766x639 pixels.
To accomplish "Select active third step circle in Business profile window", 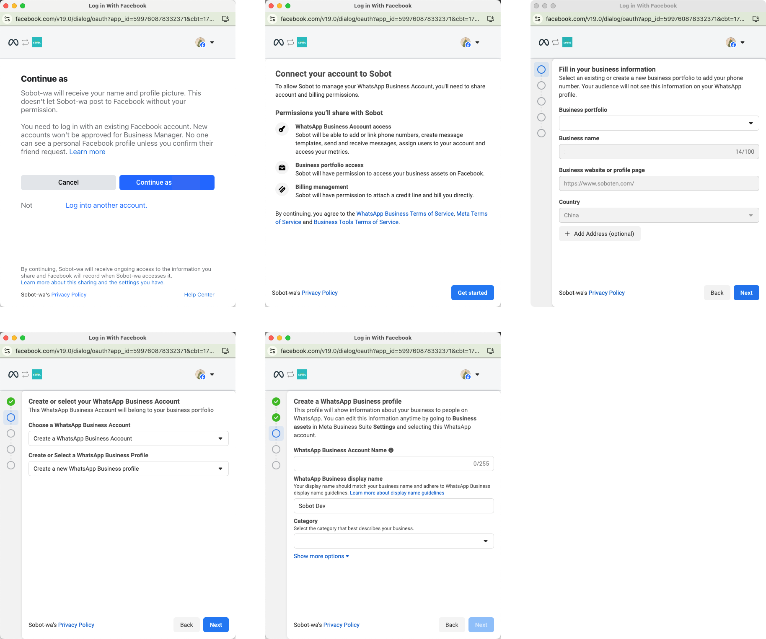I will [x=276, y=433].
